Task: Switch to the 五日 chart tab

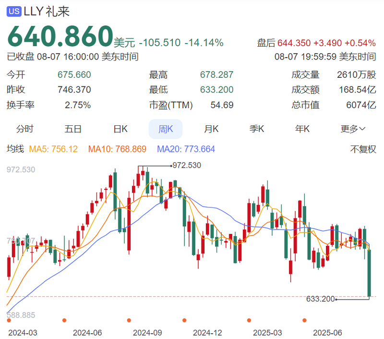Action: pyautogui.click(x=73, y=129)
